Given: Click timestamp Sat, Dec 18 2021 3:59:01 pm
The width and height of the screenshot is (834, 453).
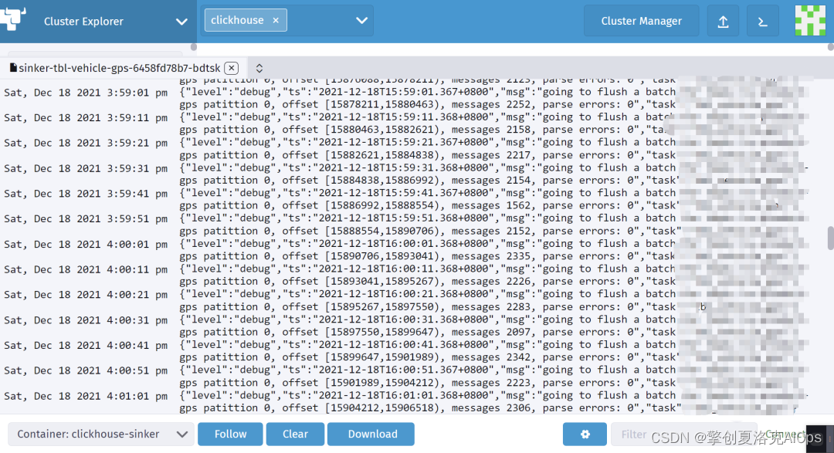Looking at the screenshot, I should point(86,93).
